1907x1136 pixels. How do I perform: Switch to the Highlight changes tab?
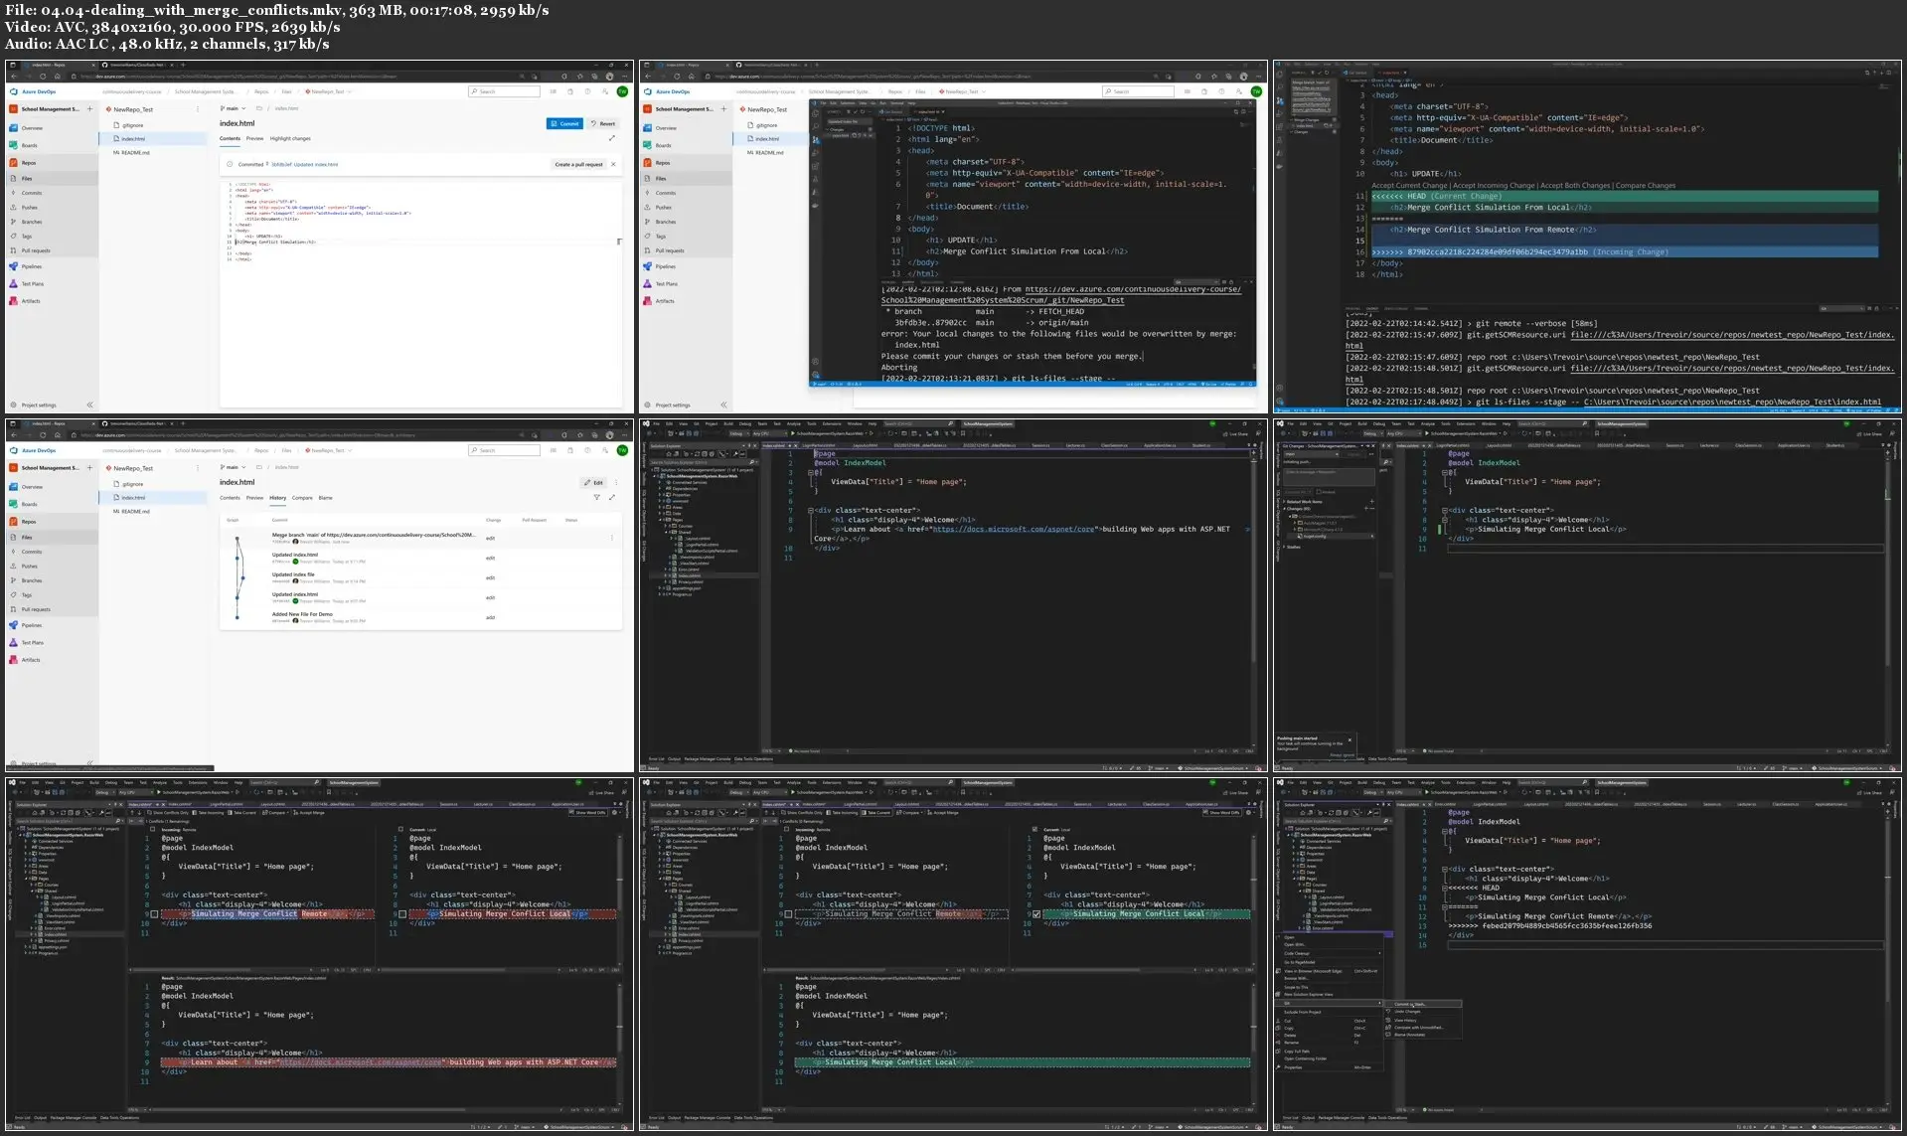tap(290, 139)
